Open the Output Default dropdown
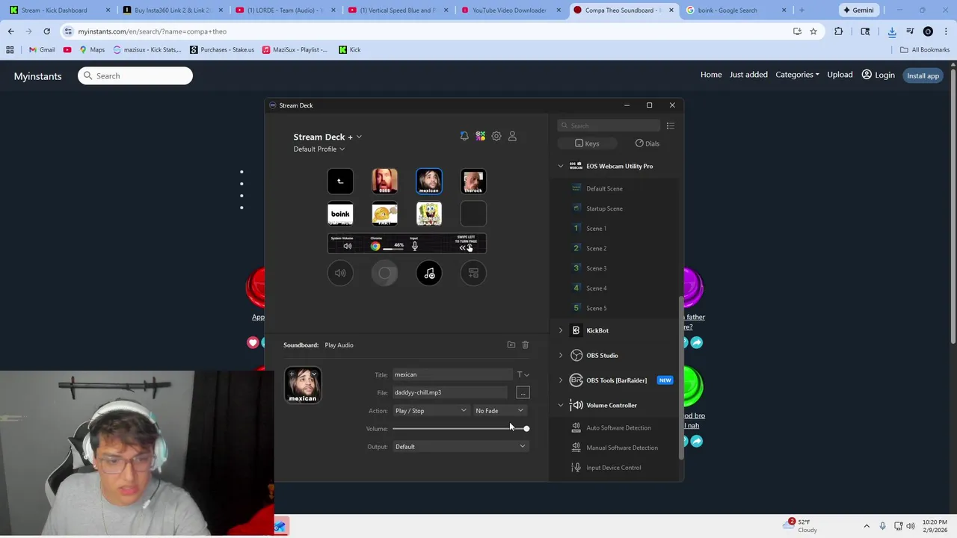This screenshot has height=538, width=957. point(460,446)
